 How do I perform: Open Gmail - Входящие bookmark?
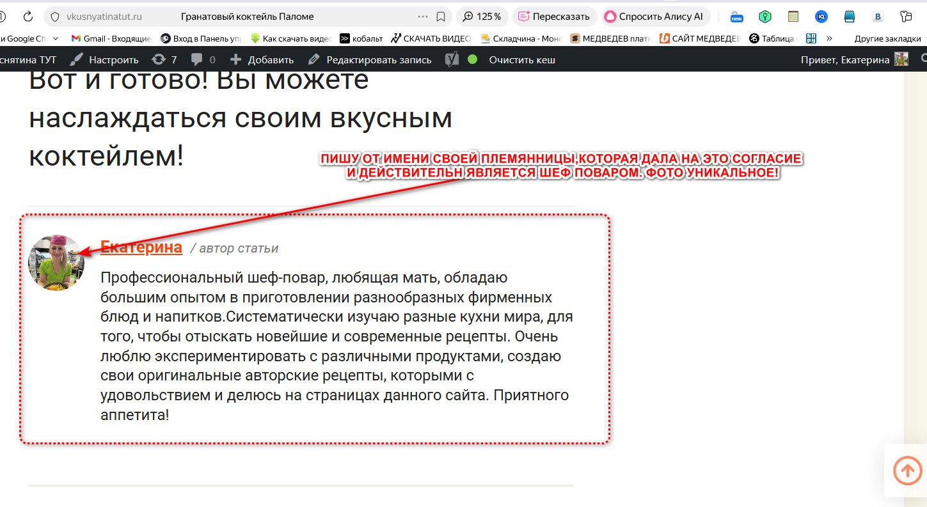[111, 38]
